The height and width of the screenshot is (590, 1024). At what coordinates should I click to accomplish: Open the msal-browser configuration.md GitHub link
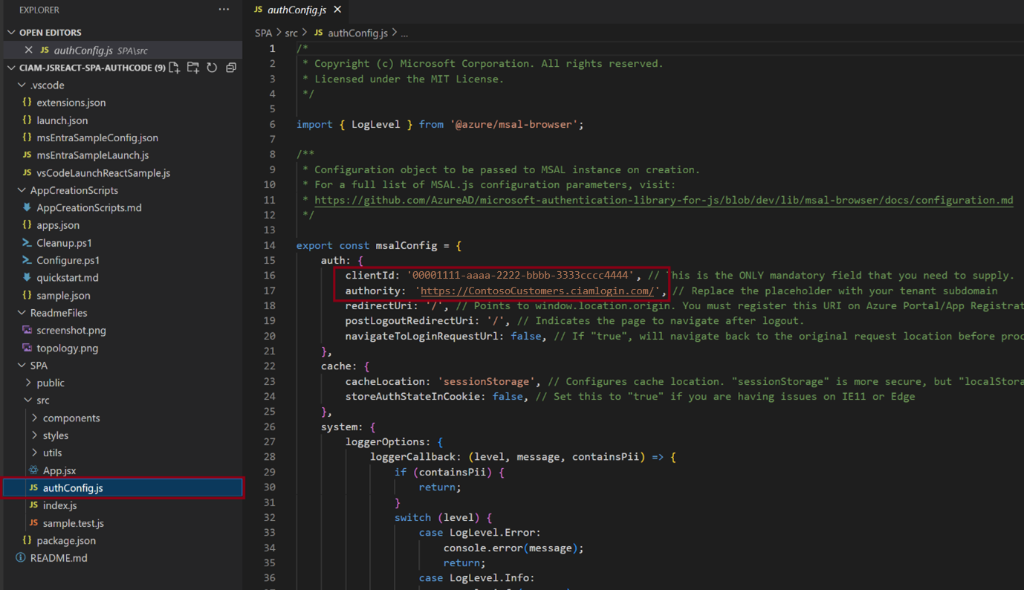click(x=661, y=200)
